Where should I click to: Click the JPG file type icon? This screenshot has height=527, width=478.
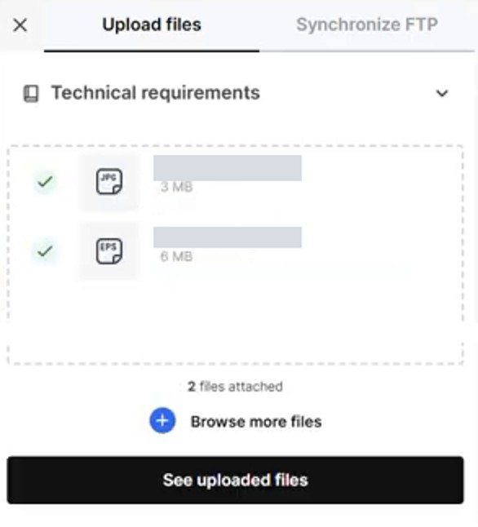pos(109,181)
